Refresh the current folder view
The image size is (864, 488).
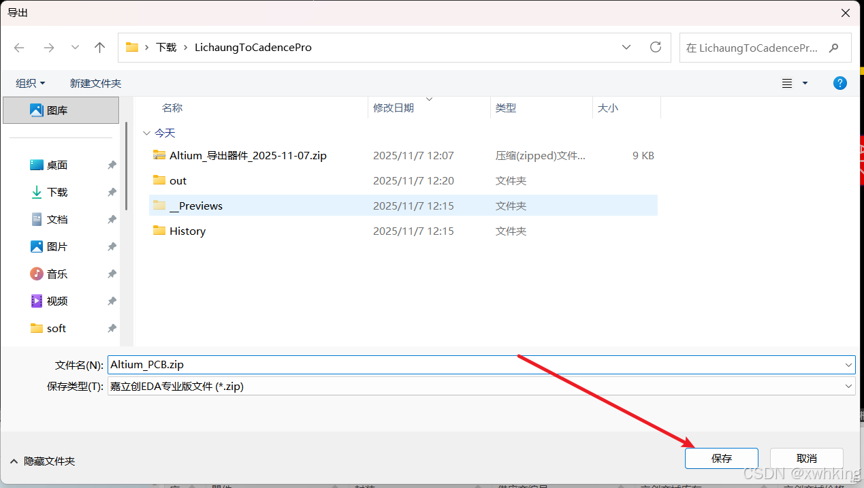pos(656,47)
